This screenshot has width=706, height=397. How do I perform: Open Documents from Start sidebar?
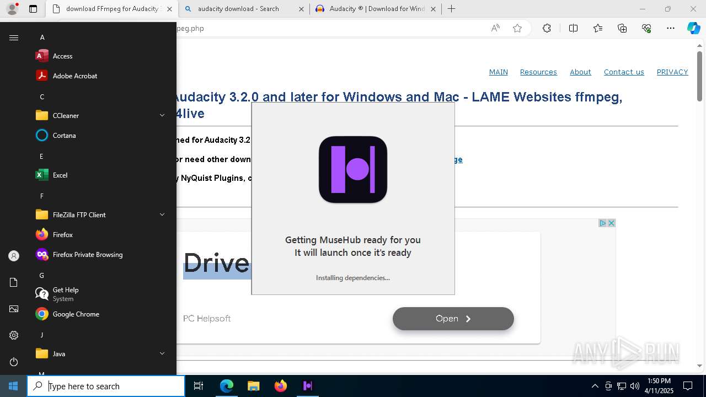[14, 282]
